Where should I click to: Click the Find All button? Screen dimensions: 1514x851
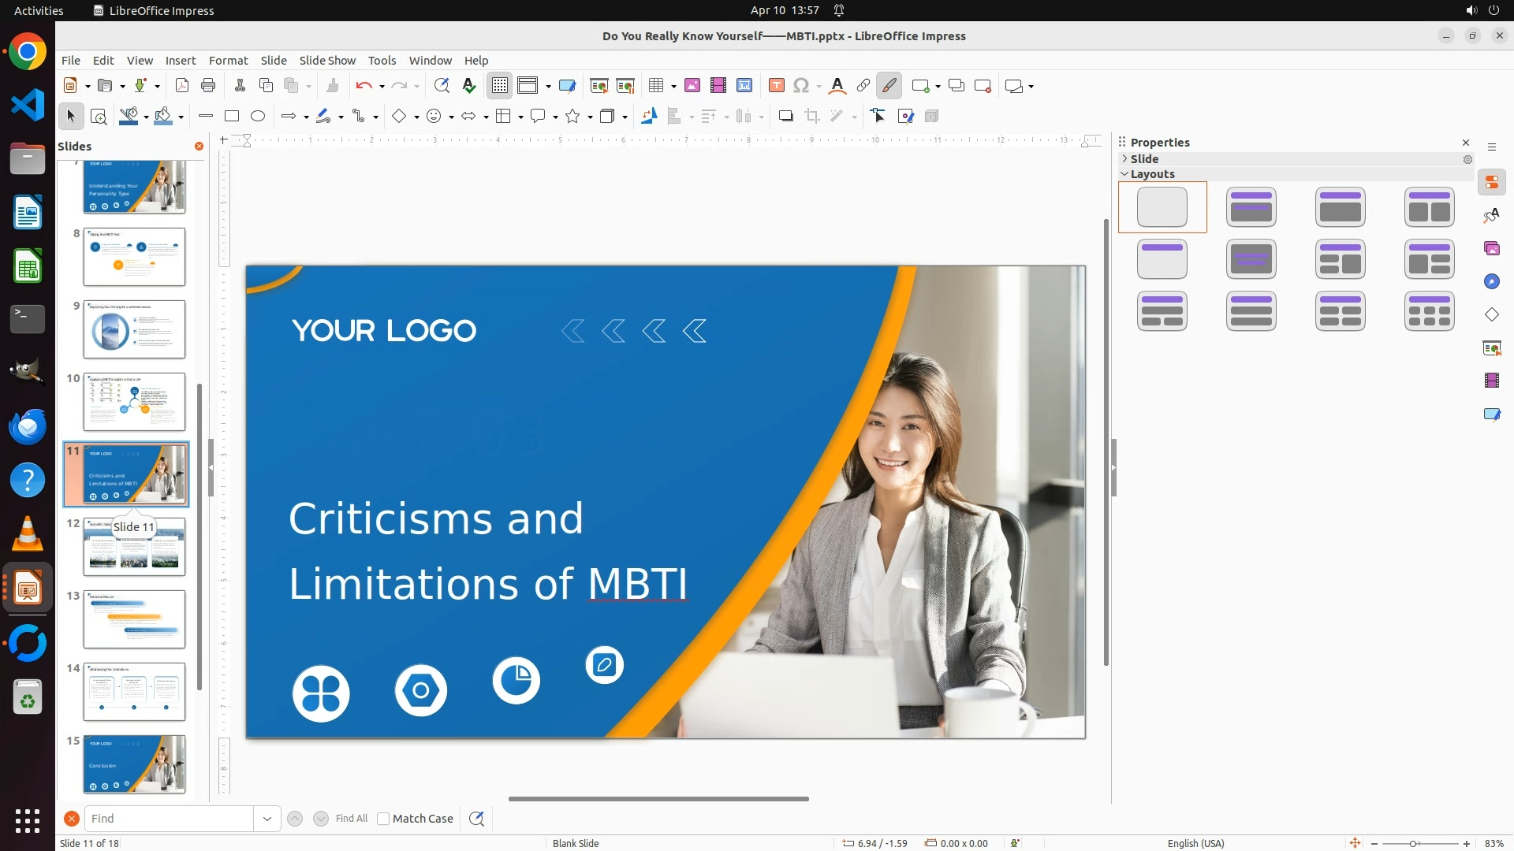[x=351, y=819]
